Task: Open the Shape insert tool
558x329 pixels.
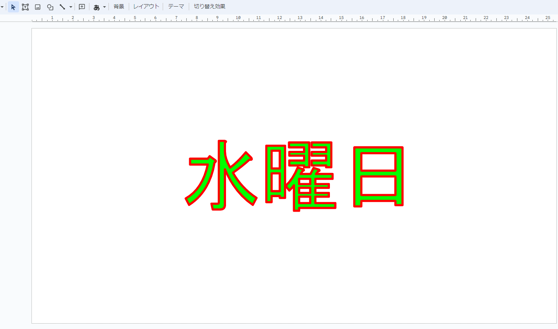Action: pos(50,7)
